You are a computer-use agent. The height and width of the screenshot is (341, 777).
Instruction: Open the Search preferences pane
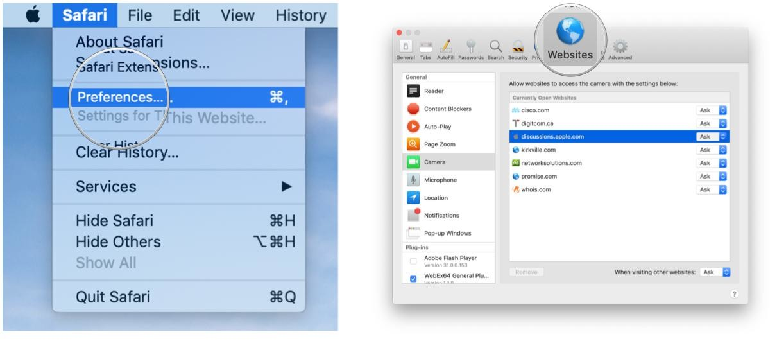pos(495,50)
